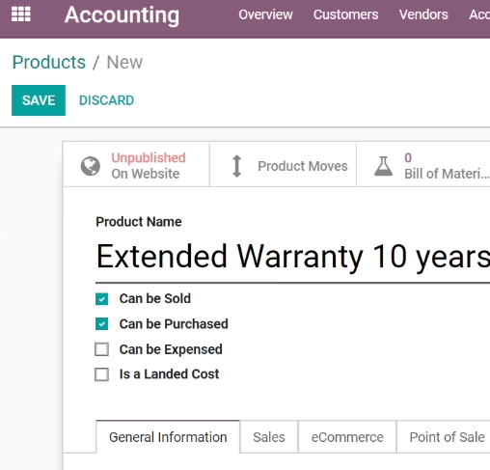The width and height of the screenshot is (490, 470).
Task: Switch to the eCommerce tab
Action: (x=347, y=437)
